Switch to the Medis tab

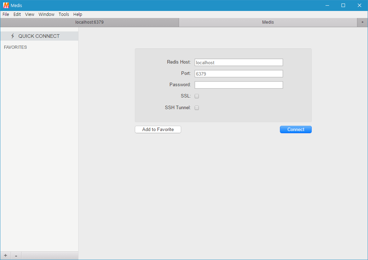coord(268,22)
